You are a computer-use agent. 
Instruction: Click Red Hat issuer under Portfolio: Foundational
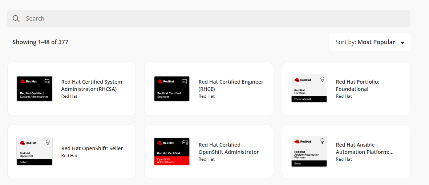click(344, 96)
